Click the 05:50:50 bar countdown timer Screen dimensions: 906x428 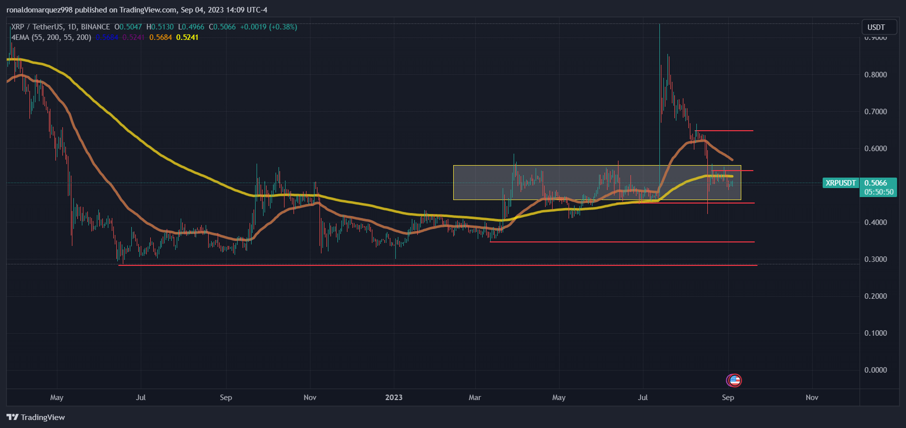click(x=879, y=192)
